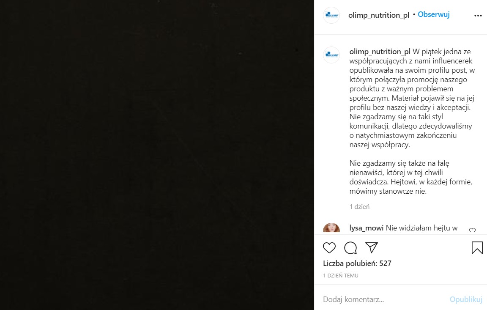The height and width of the screenshot is (310, 487).
Task: Open comment bubble icon
Action: click(350, 247)
